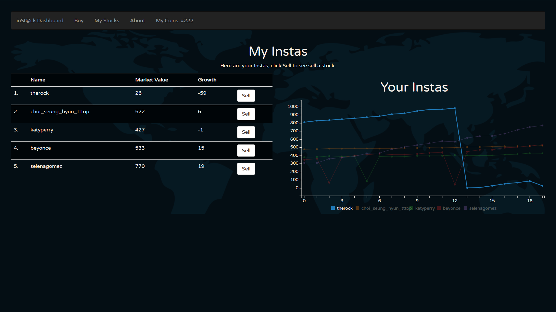This screenshot has width=556, height=312.
Task: Sell the therock stock
Action: pyautogui.click(x=246, y=96)
